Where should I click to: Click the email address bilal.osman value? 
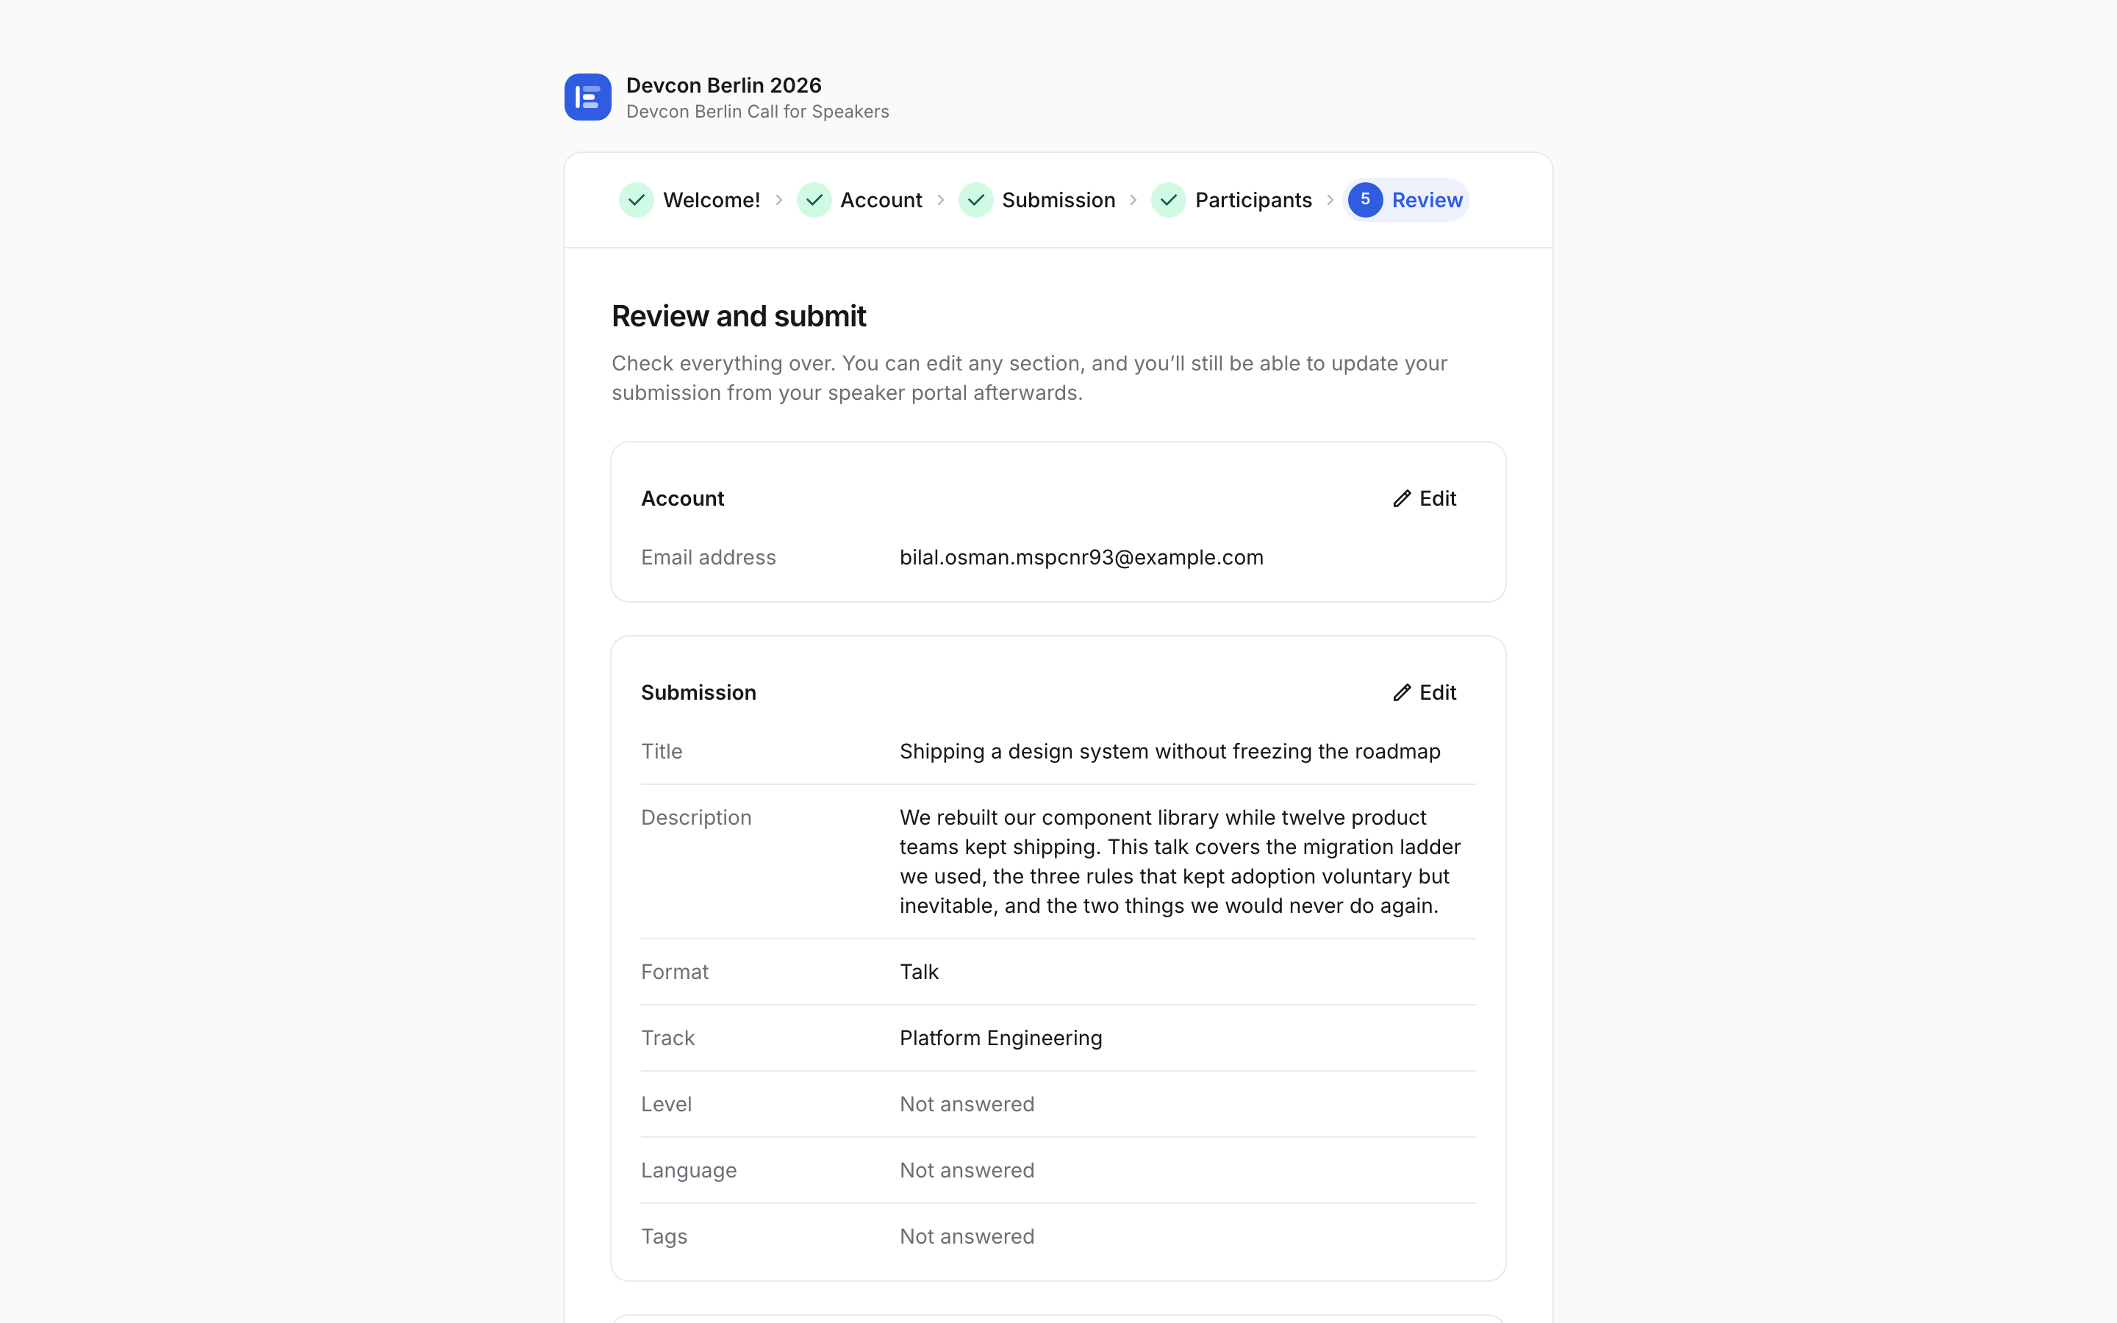[1081, 557]
